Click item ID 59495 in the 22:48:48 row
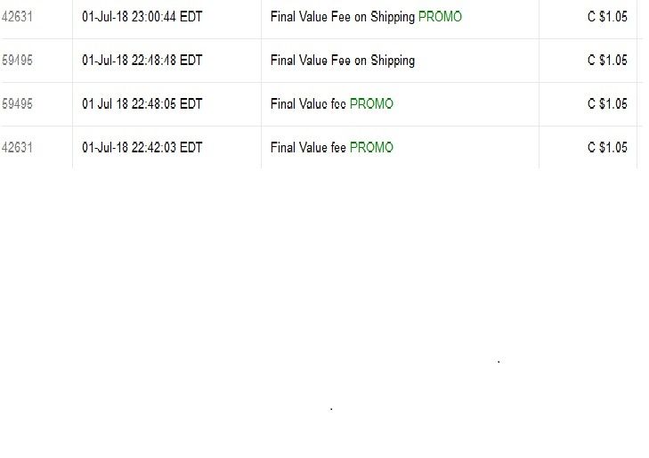 pyautogui.click(x=17, y=61)
